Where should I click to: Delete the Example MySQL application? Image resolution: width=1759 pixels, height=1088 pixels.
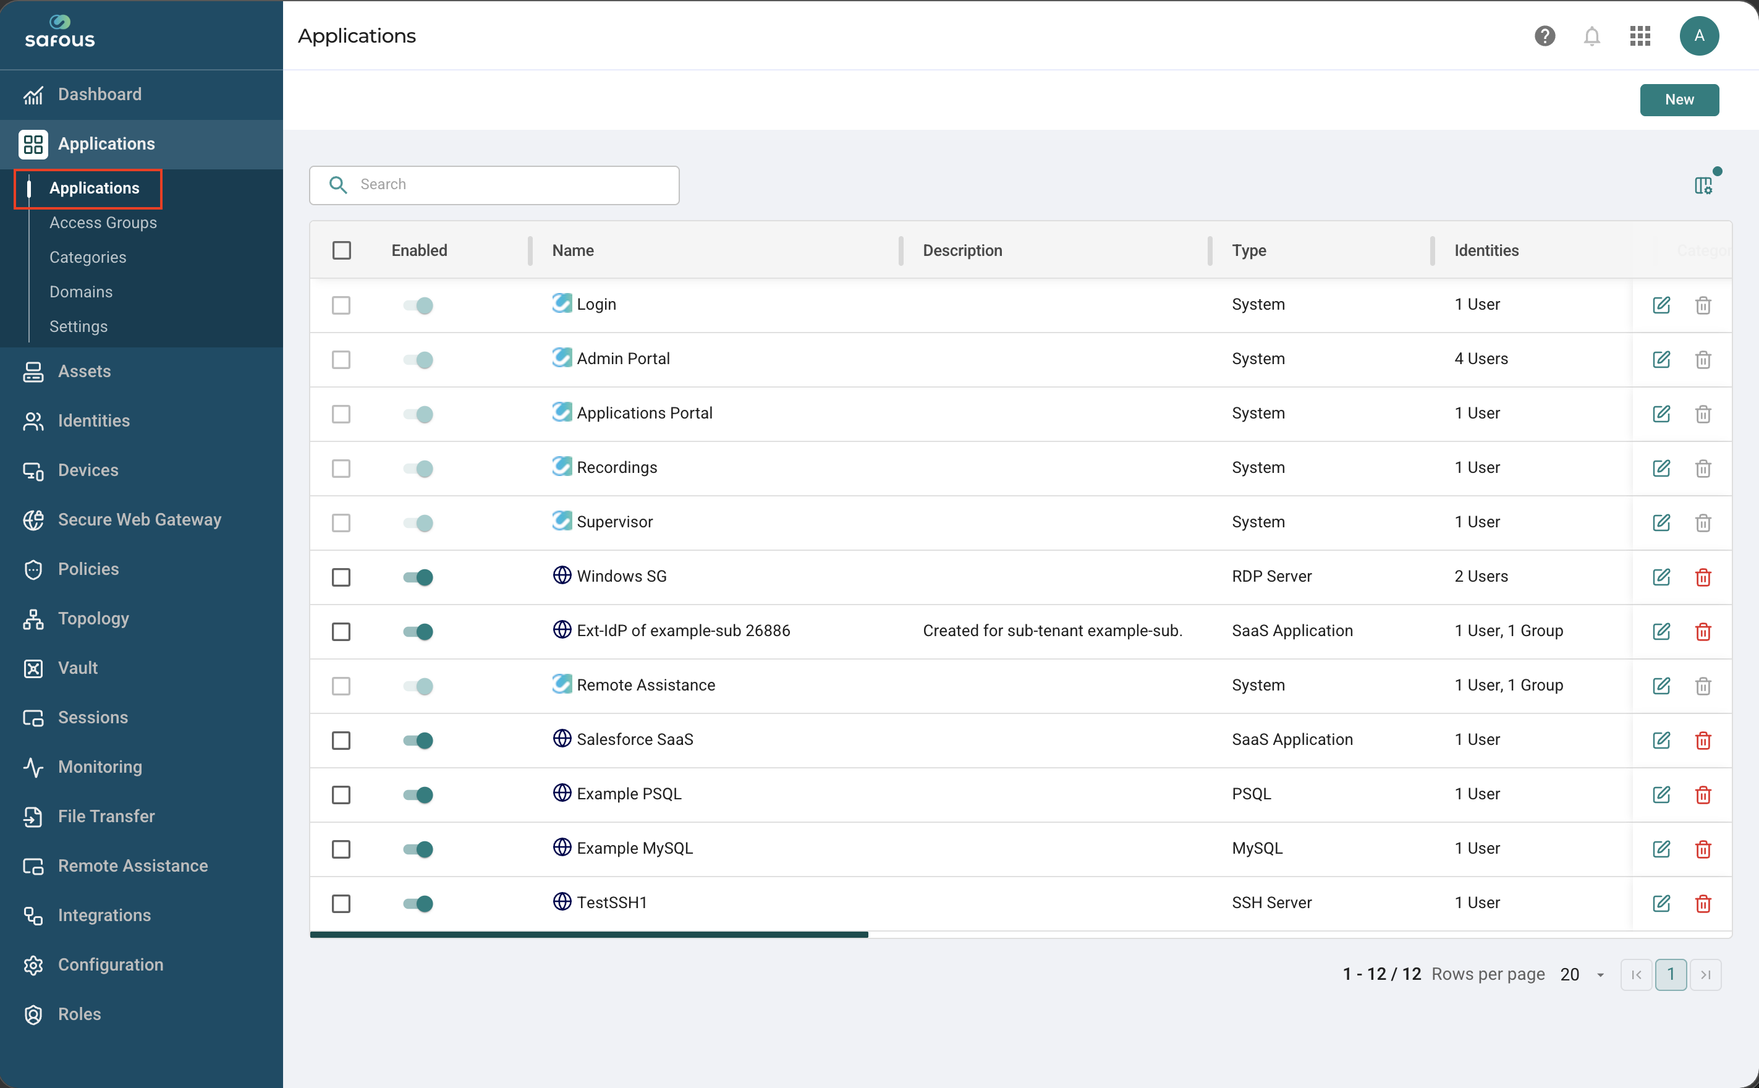(x=1702, y=849)
